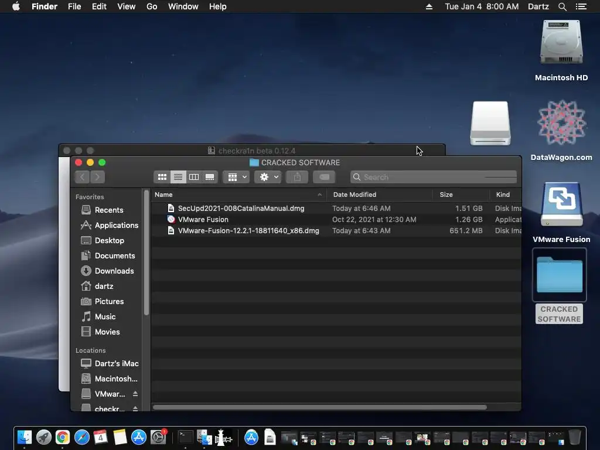Click the horizontal scrollbar in file list
The image size is (600, 450).
pyautogui.click(x=320, y=407)
